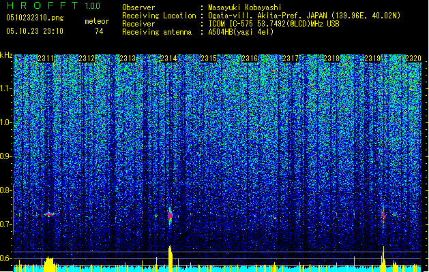
Task: Click the Receiver field label
Action: tap(138, 24)
